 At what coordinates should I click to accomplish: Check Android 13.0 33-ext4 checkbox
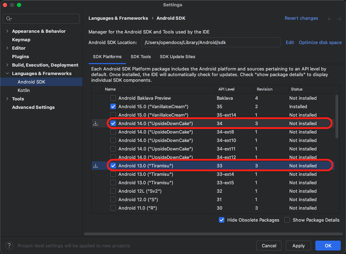[113, 174]
